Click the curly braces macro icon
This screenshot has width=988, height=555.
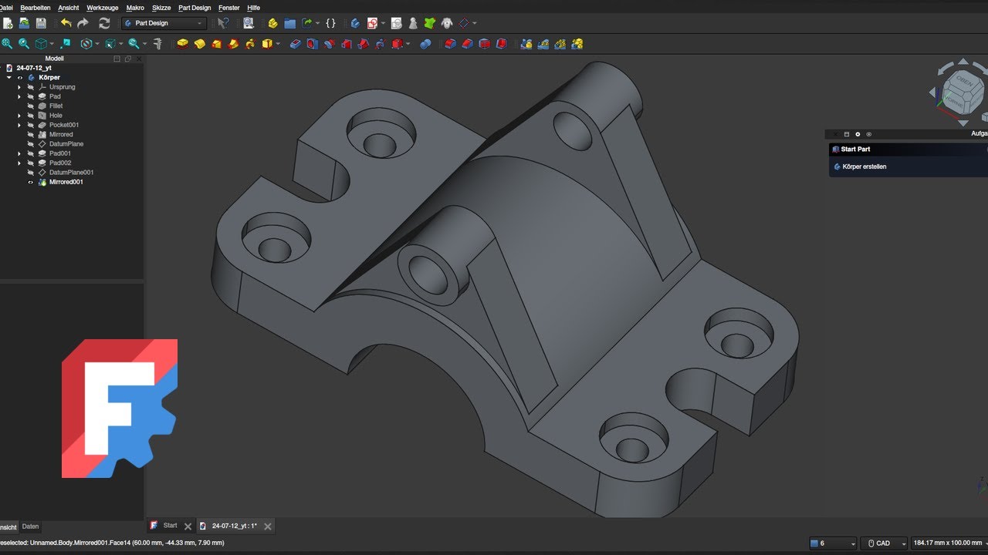pyautogui.click(x=330, y=23)
